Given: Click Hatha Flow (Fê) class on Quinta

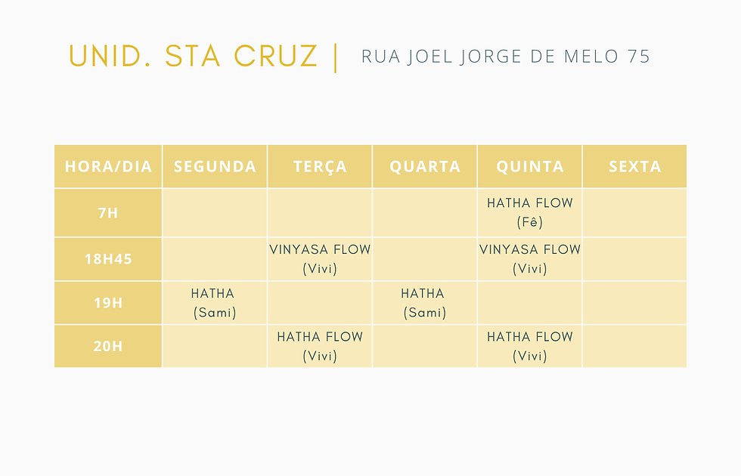Looking at the screenshot, I should tap(530, 212).
